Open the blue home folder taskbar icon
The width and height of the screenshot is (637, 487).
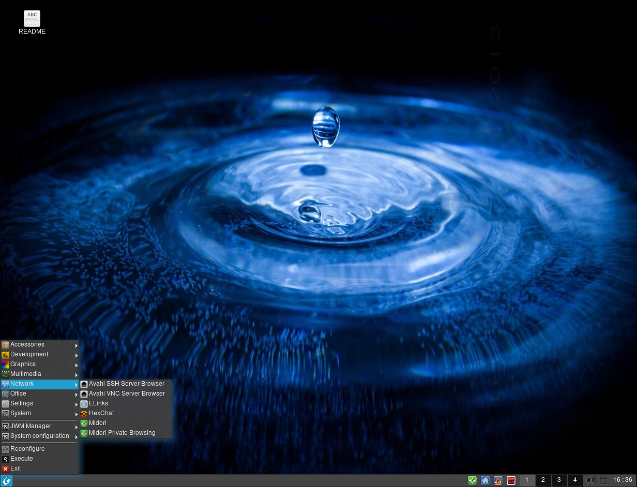tap(485, 480)
